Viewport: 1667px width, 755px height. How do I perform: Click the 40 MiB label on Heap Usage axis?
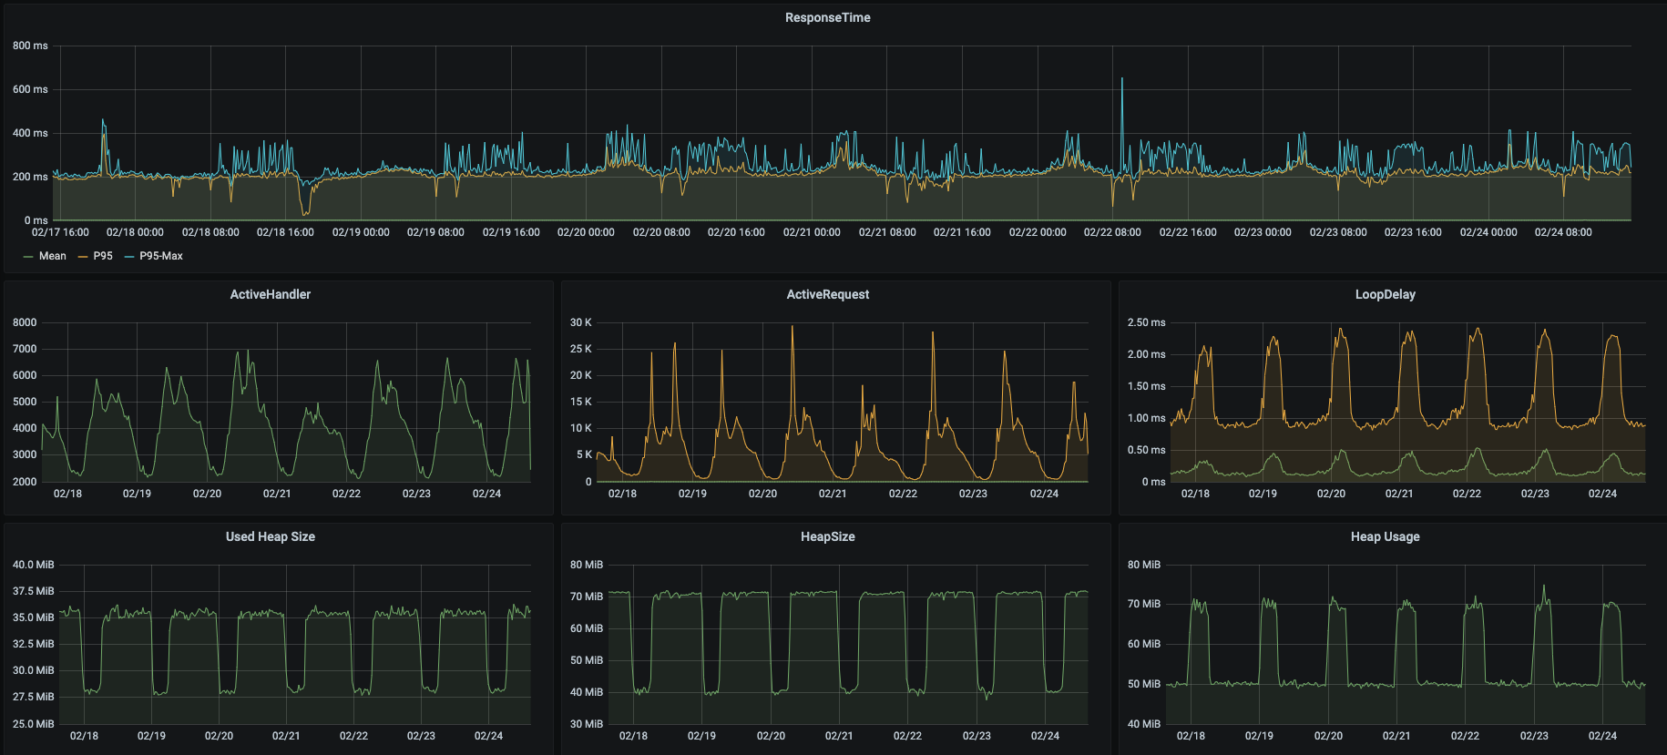pyautogui.click(x=1144, y=724)
